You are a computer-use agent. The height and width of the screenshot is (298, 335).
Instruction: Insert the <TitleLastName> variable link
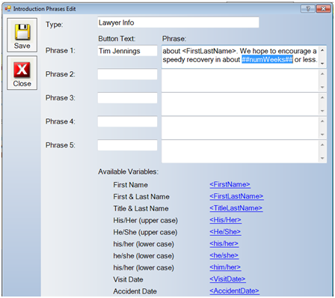236,208
